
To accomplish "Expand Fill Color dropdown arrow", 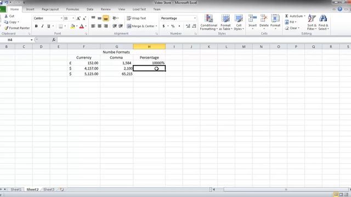I will point(77,26).
